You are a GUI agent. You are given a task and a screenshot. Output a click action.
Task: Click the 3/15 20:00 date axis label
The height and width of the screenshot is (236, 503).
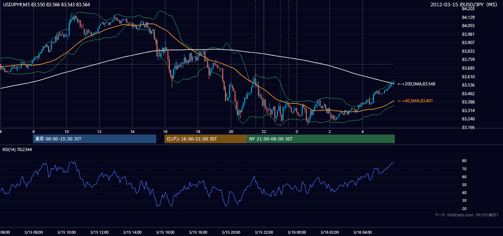pyautogui.click(x=231, y=232)
